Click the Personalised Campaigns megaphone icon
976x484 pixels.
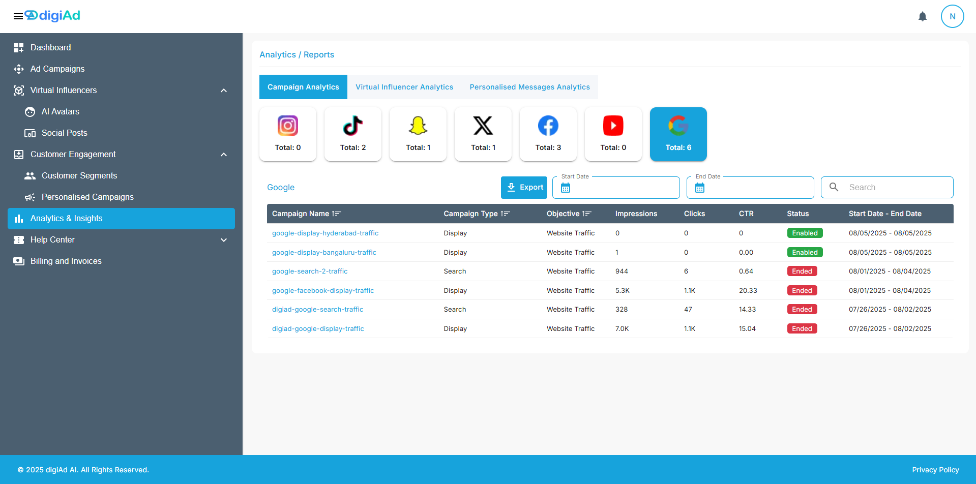click(x=30, y=197)
